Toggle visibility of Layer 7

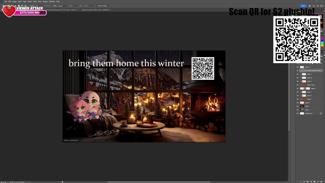click(x=298, y=88)
